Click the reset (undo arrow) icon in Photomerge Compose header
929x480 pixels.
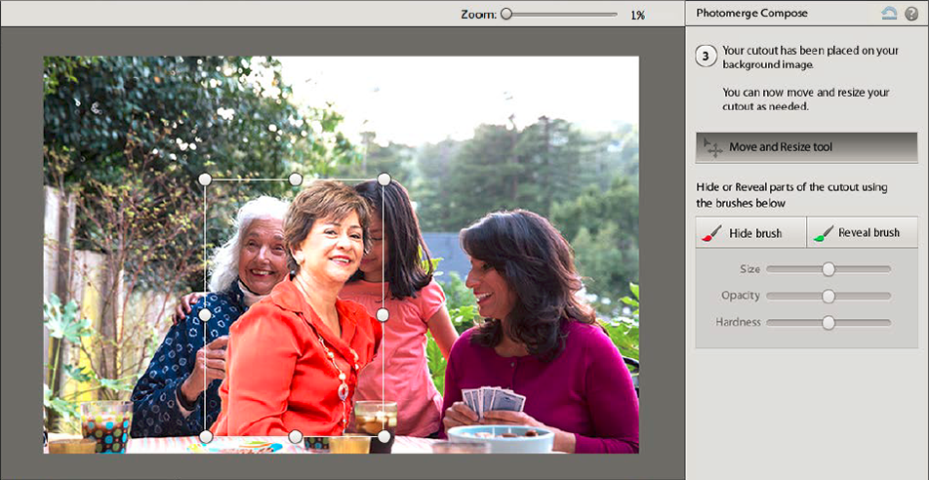coord(888,14)
